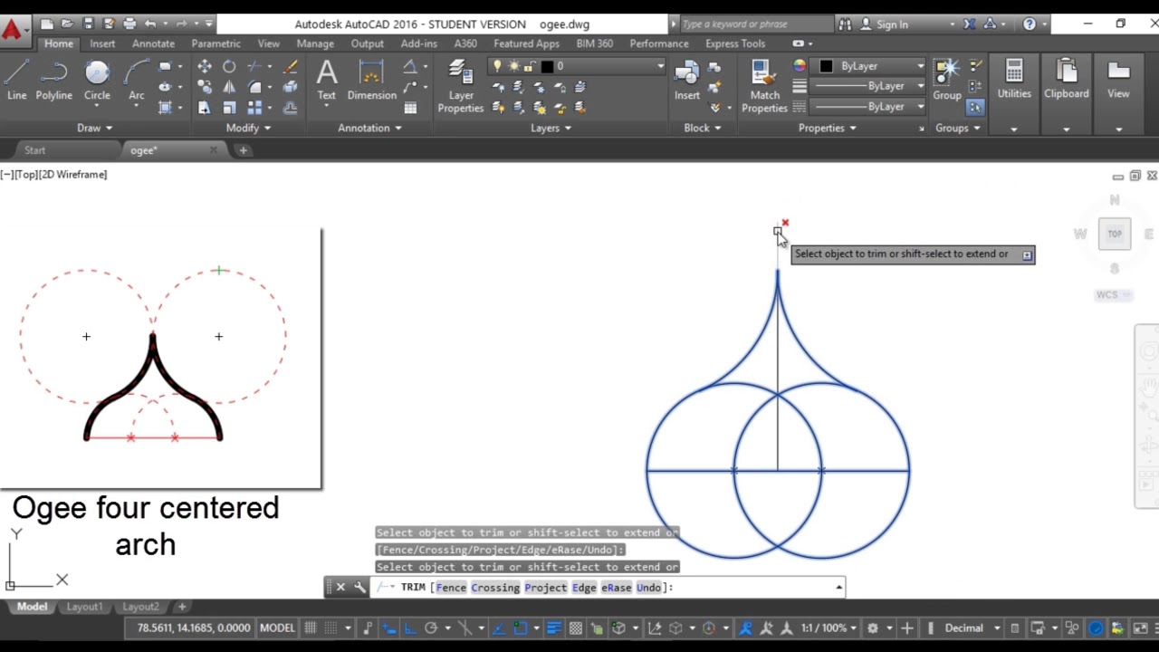The height and width of the screenshot is (652, 1159).
Task: Toggle ortho mode in status bar
Action: pyautogui.click(x=410, y=628)
